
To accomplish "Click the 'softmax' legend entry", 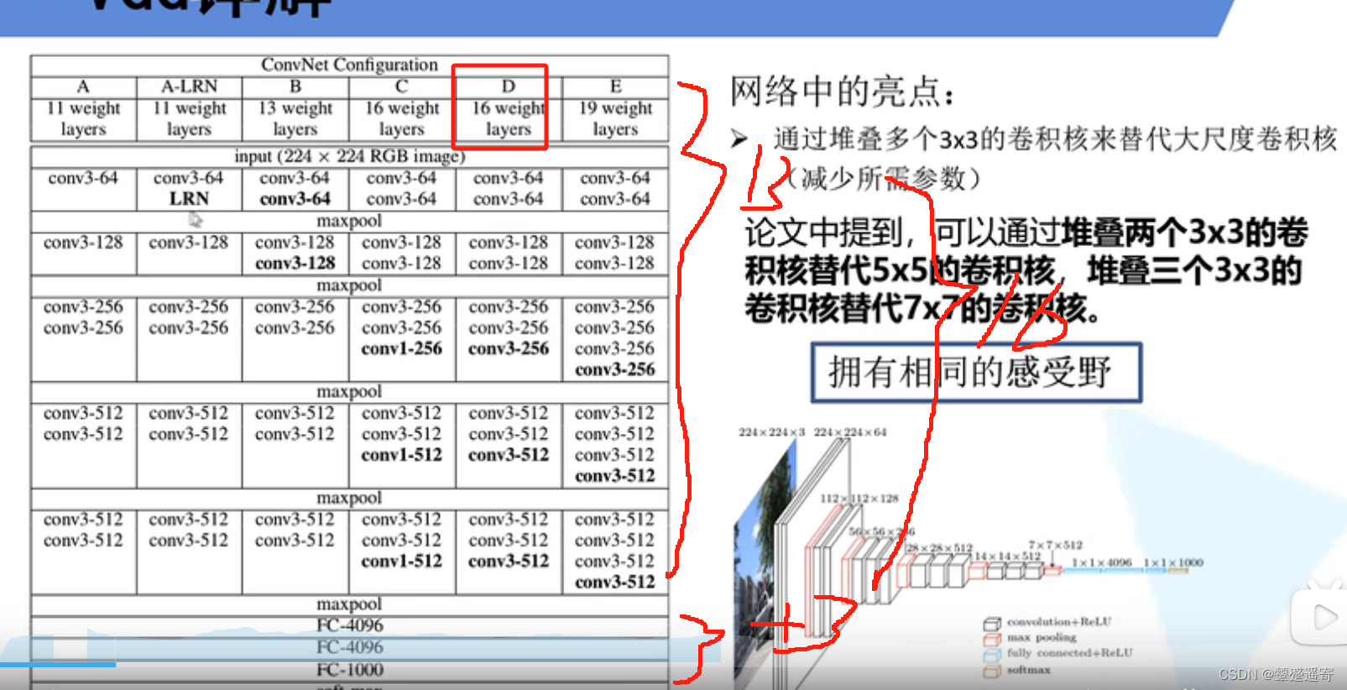I will pyautogui.click(x=1017, y=670).
